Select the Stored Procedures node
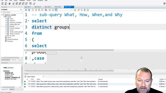Image resolution: width=166 pixels, height=93 pixels. 13,39
